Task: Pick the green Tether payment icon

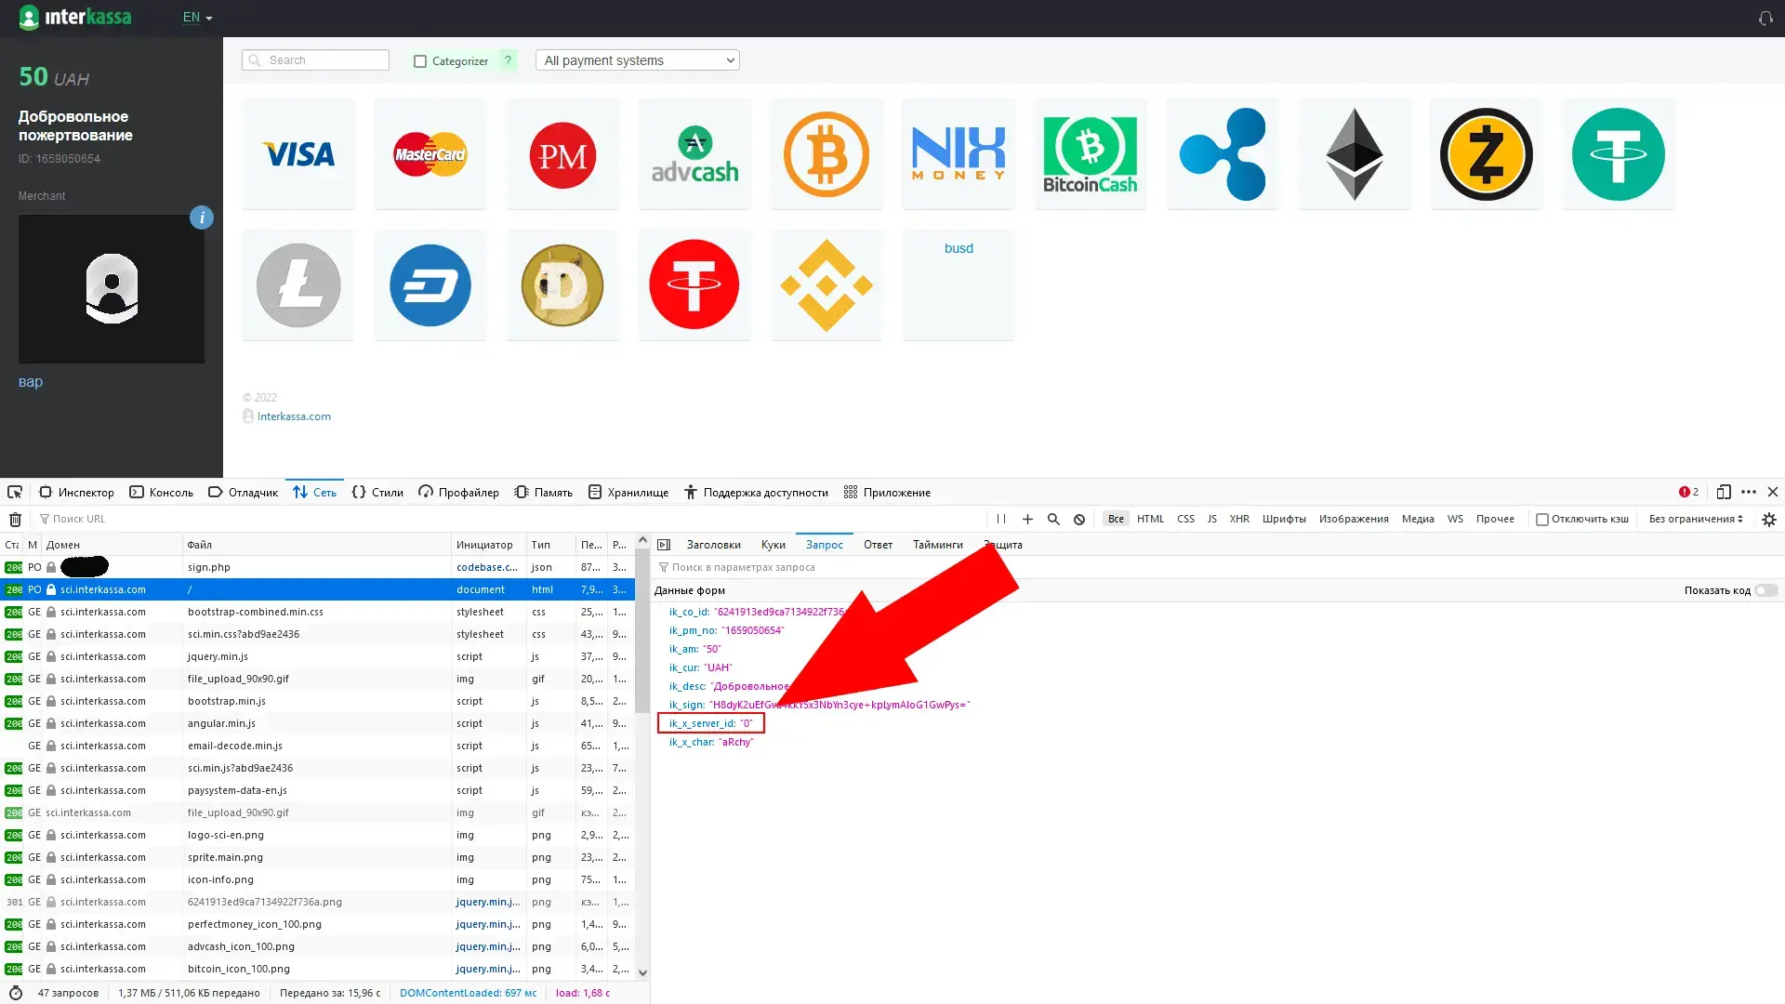Action: [x=1619, y=154]
